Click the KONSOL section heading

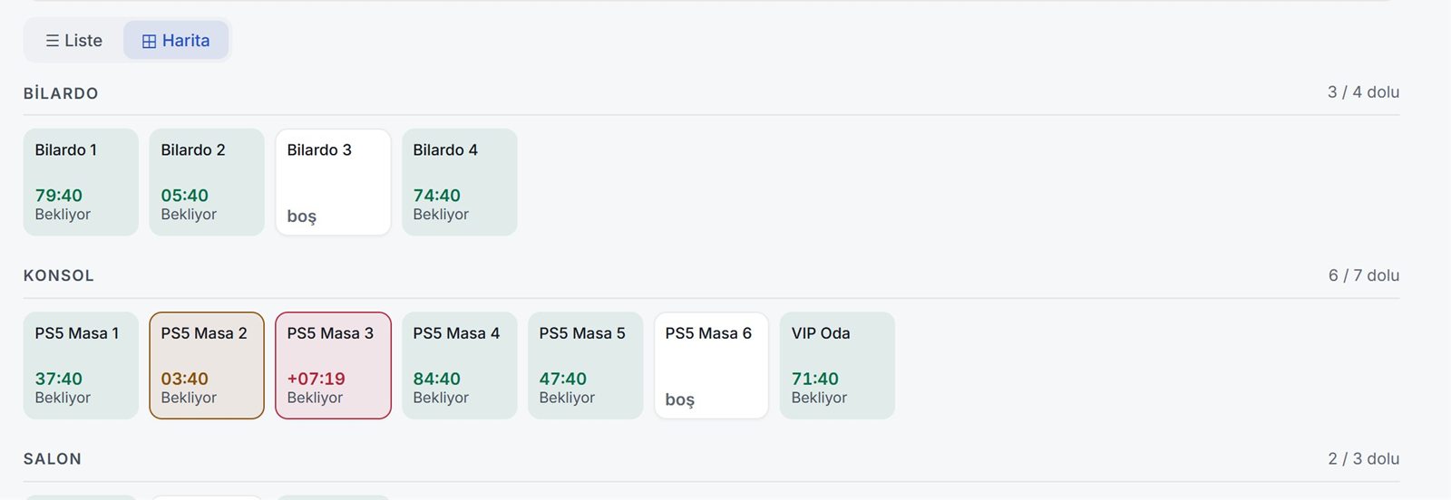point(59,275)
